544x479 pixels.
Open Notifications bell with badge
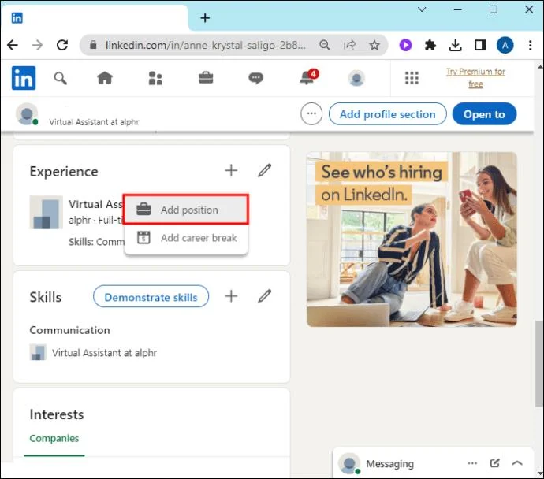pos(308,77)
